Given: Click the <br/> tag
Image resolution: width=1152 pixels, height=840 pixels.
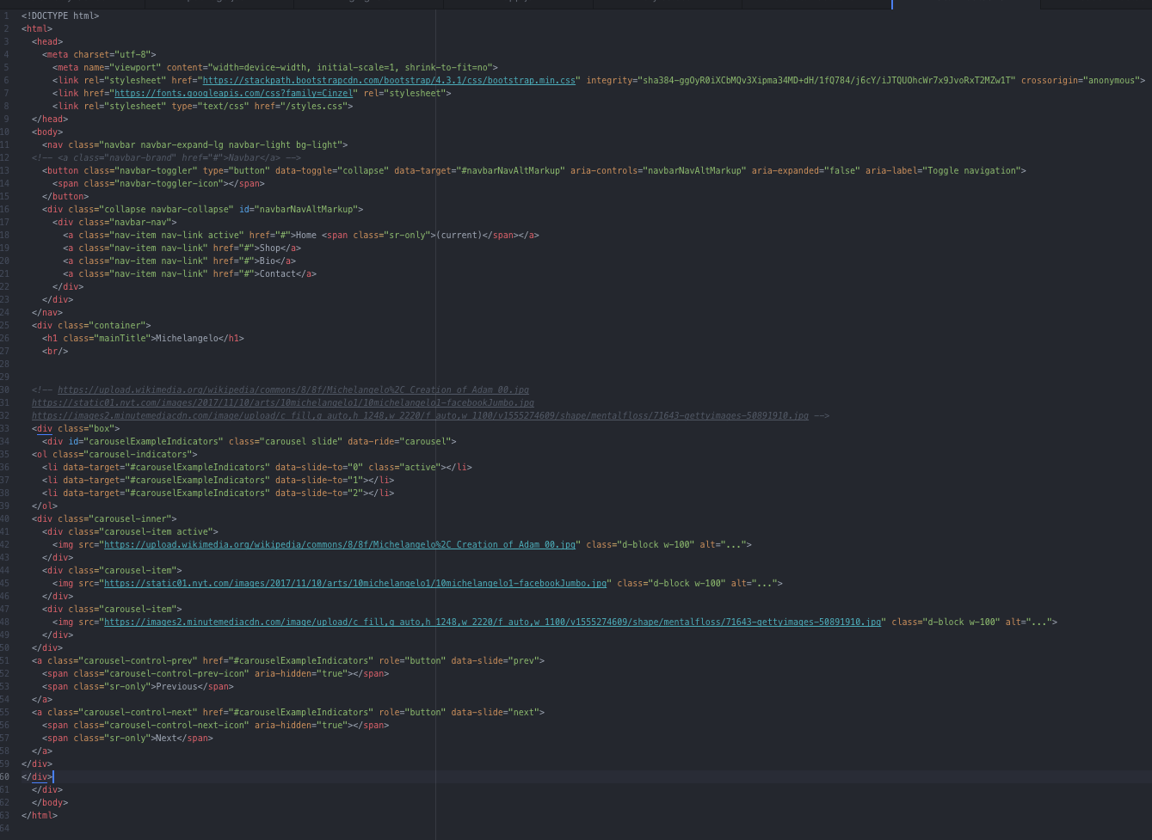Looking at the screenshot, I should click(x=55, y=351).
